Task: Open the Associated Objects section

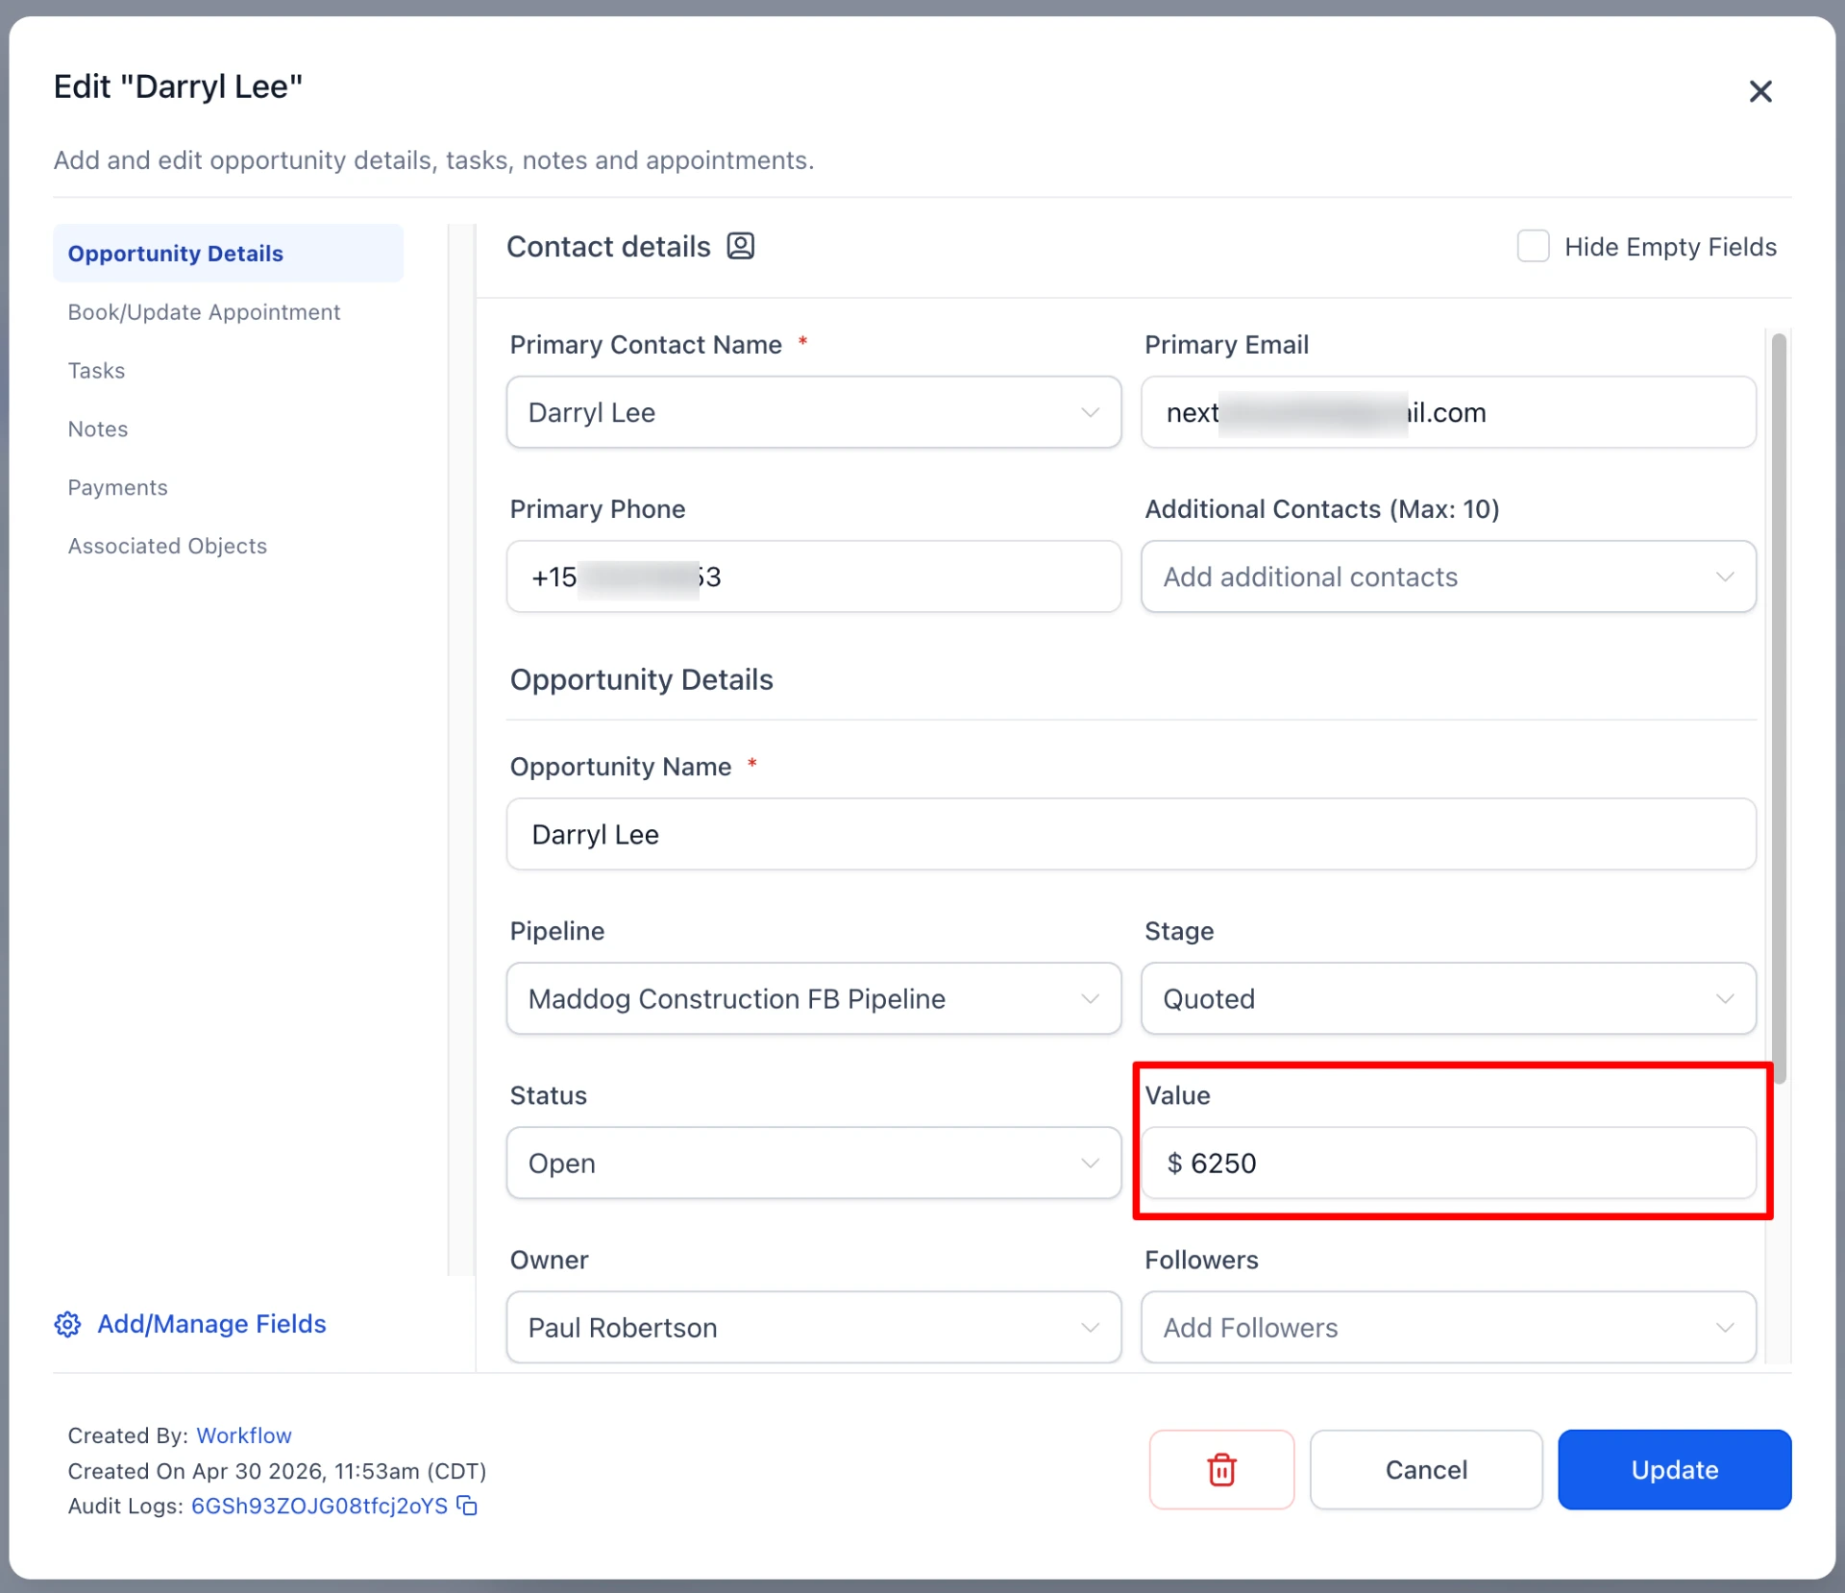Action: point(167,546)
